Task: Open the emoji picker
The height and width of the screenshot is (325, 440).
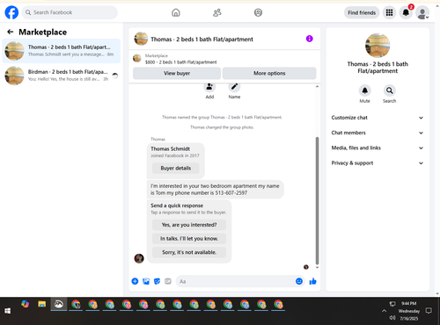Action: click(x=299, y=281)
